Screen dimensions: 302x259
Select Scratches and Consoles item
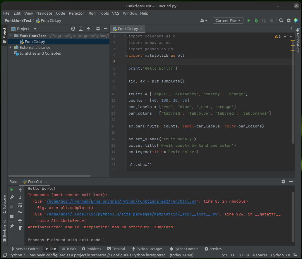pyautogui.click(x=40, y=53)
